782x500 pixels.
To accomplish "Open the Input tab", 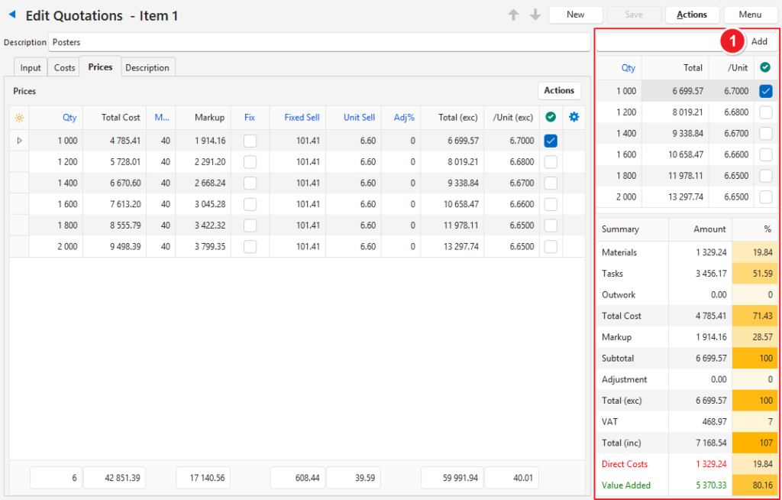I will point(31,67).
